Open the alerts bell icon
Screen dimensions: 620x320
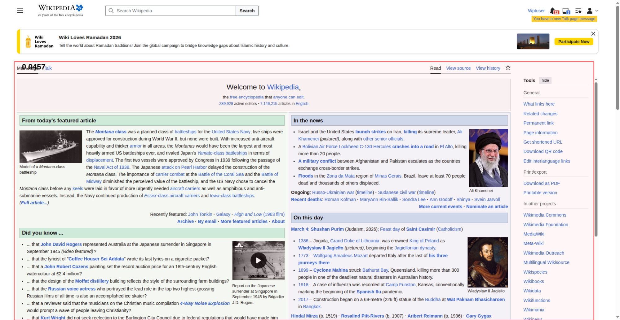coord(553,11)
